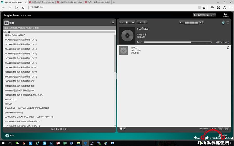The height and width of the screenshot is (146, 234).
Task: Open the 帮助 help link
Action: (x=10, y=136)
